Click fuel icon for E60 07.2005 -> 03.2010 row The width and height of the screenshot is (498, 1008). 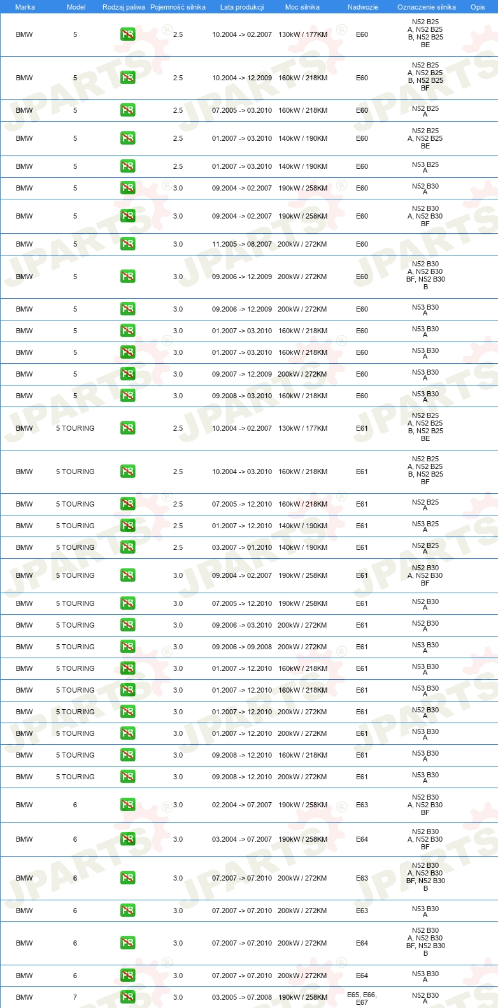click(127, 110)
